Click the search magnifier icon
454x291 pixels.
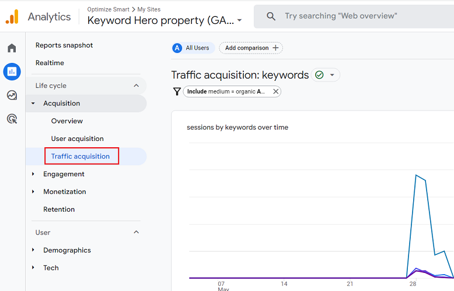pos(271,16)
